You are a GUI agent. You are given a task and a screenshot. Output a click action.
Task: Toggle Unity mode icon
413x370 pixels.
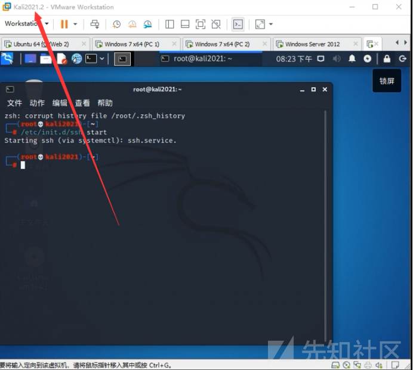click(x=216, y=24)
